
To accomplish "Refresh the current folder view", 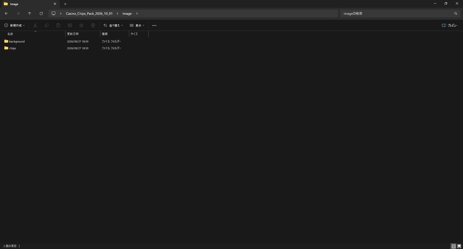I will click(41, 14).
